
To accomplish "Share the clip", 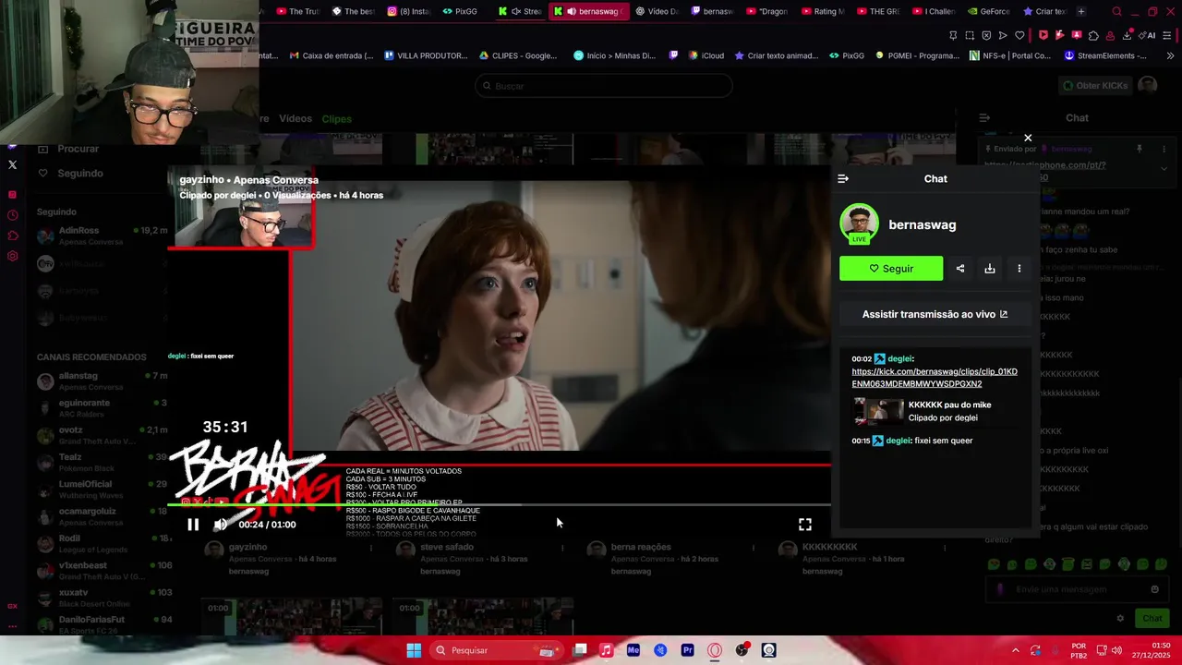I will [x=960, y=269].
